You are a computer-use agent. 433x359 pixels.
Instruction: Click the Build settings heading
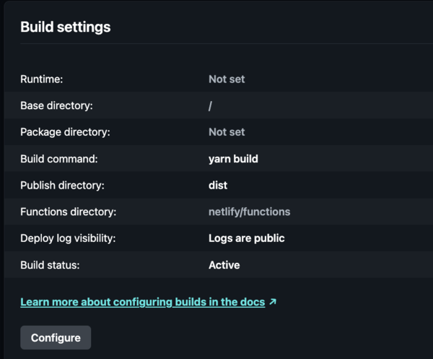(x=66, y=27)
